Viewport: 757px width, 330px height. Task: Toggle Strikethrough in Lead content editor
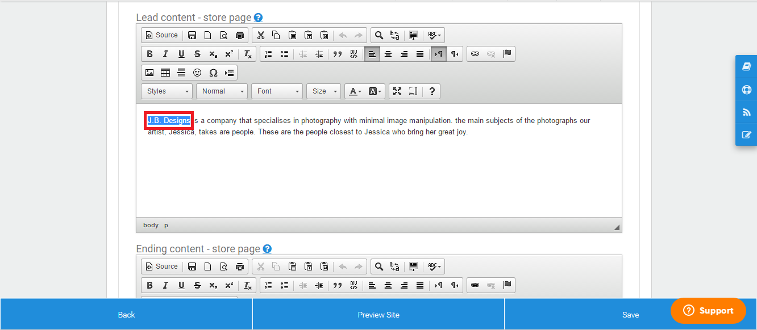[x=197, y=54]
